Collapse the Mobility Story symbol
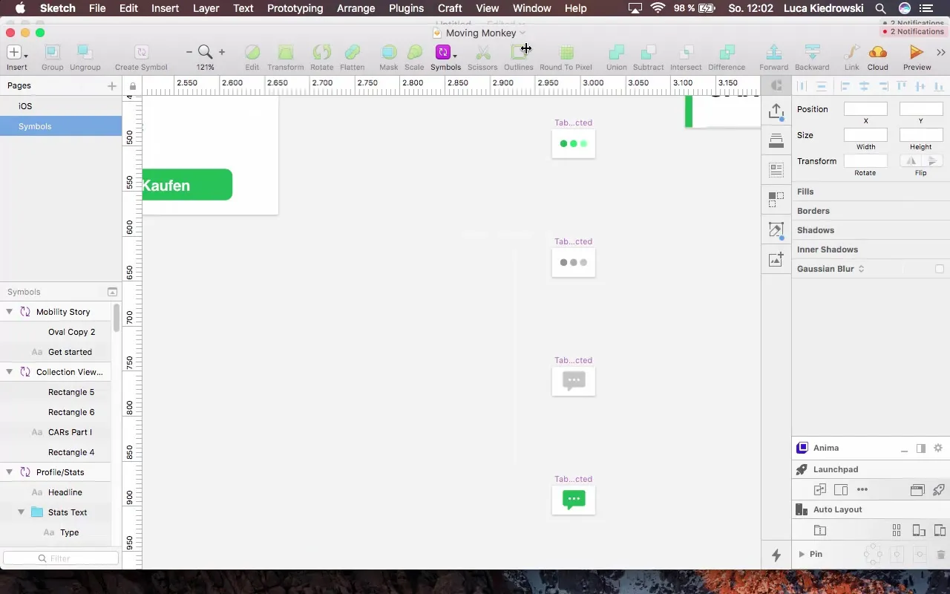 point(10,312)
